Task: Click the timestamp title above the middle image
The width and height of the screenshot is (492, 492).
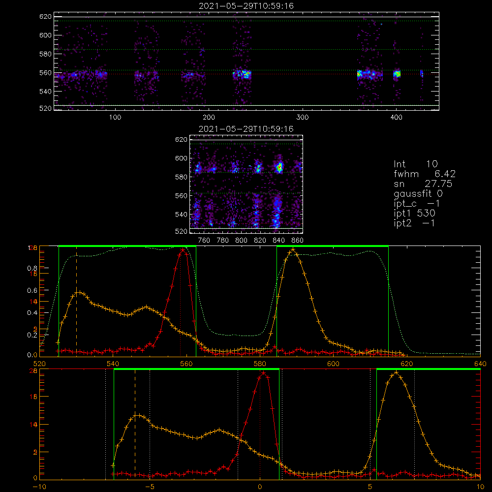Action: [246, 129]
